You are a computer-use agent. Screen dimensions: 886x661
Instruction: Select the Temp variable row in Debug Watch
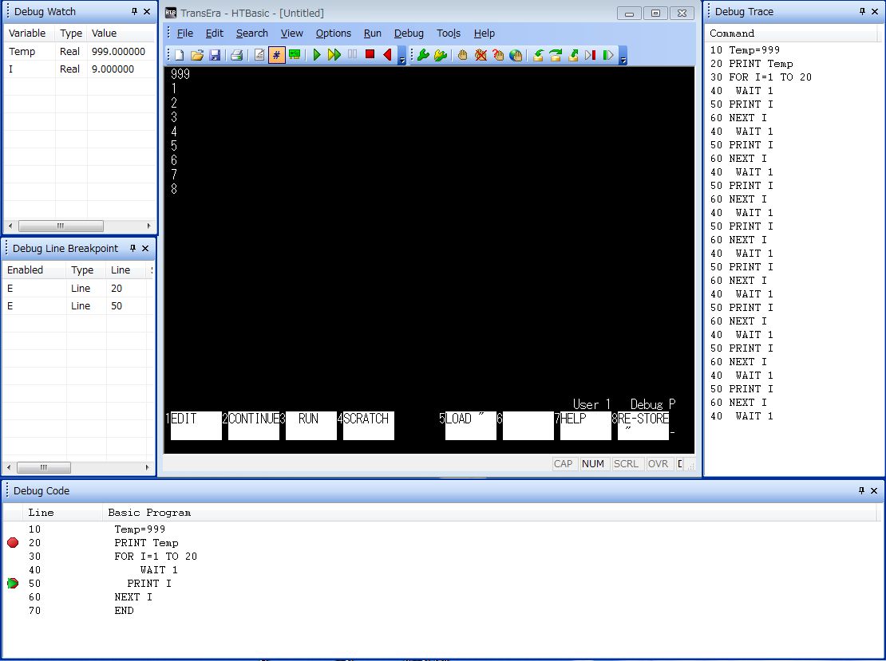[79, 51]
